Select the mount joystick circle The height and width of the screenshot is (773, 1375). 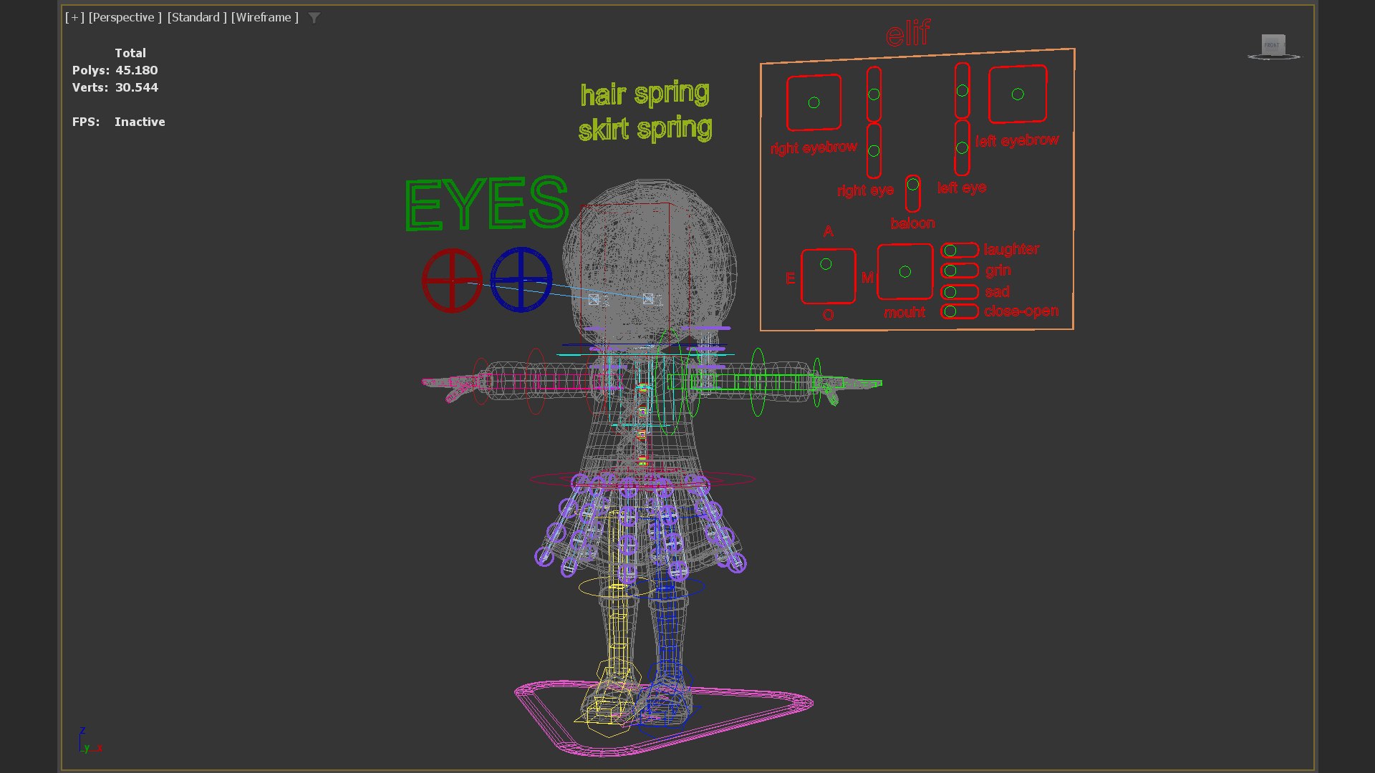905,272
